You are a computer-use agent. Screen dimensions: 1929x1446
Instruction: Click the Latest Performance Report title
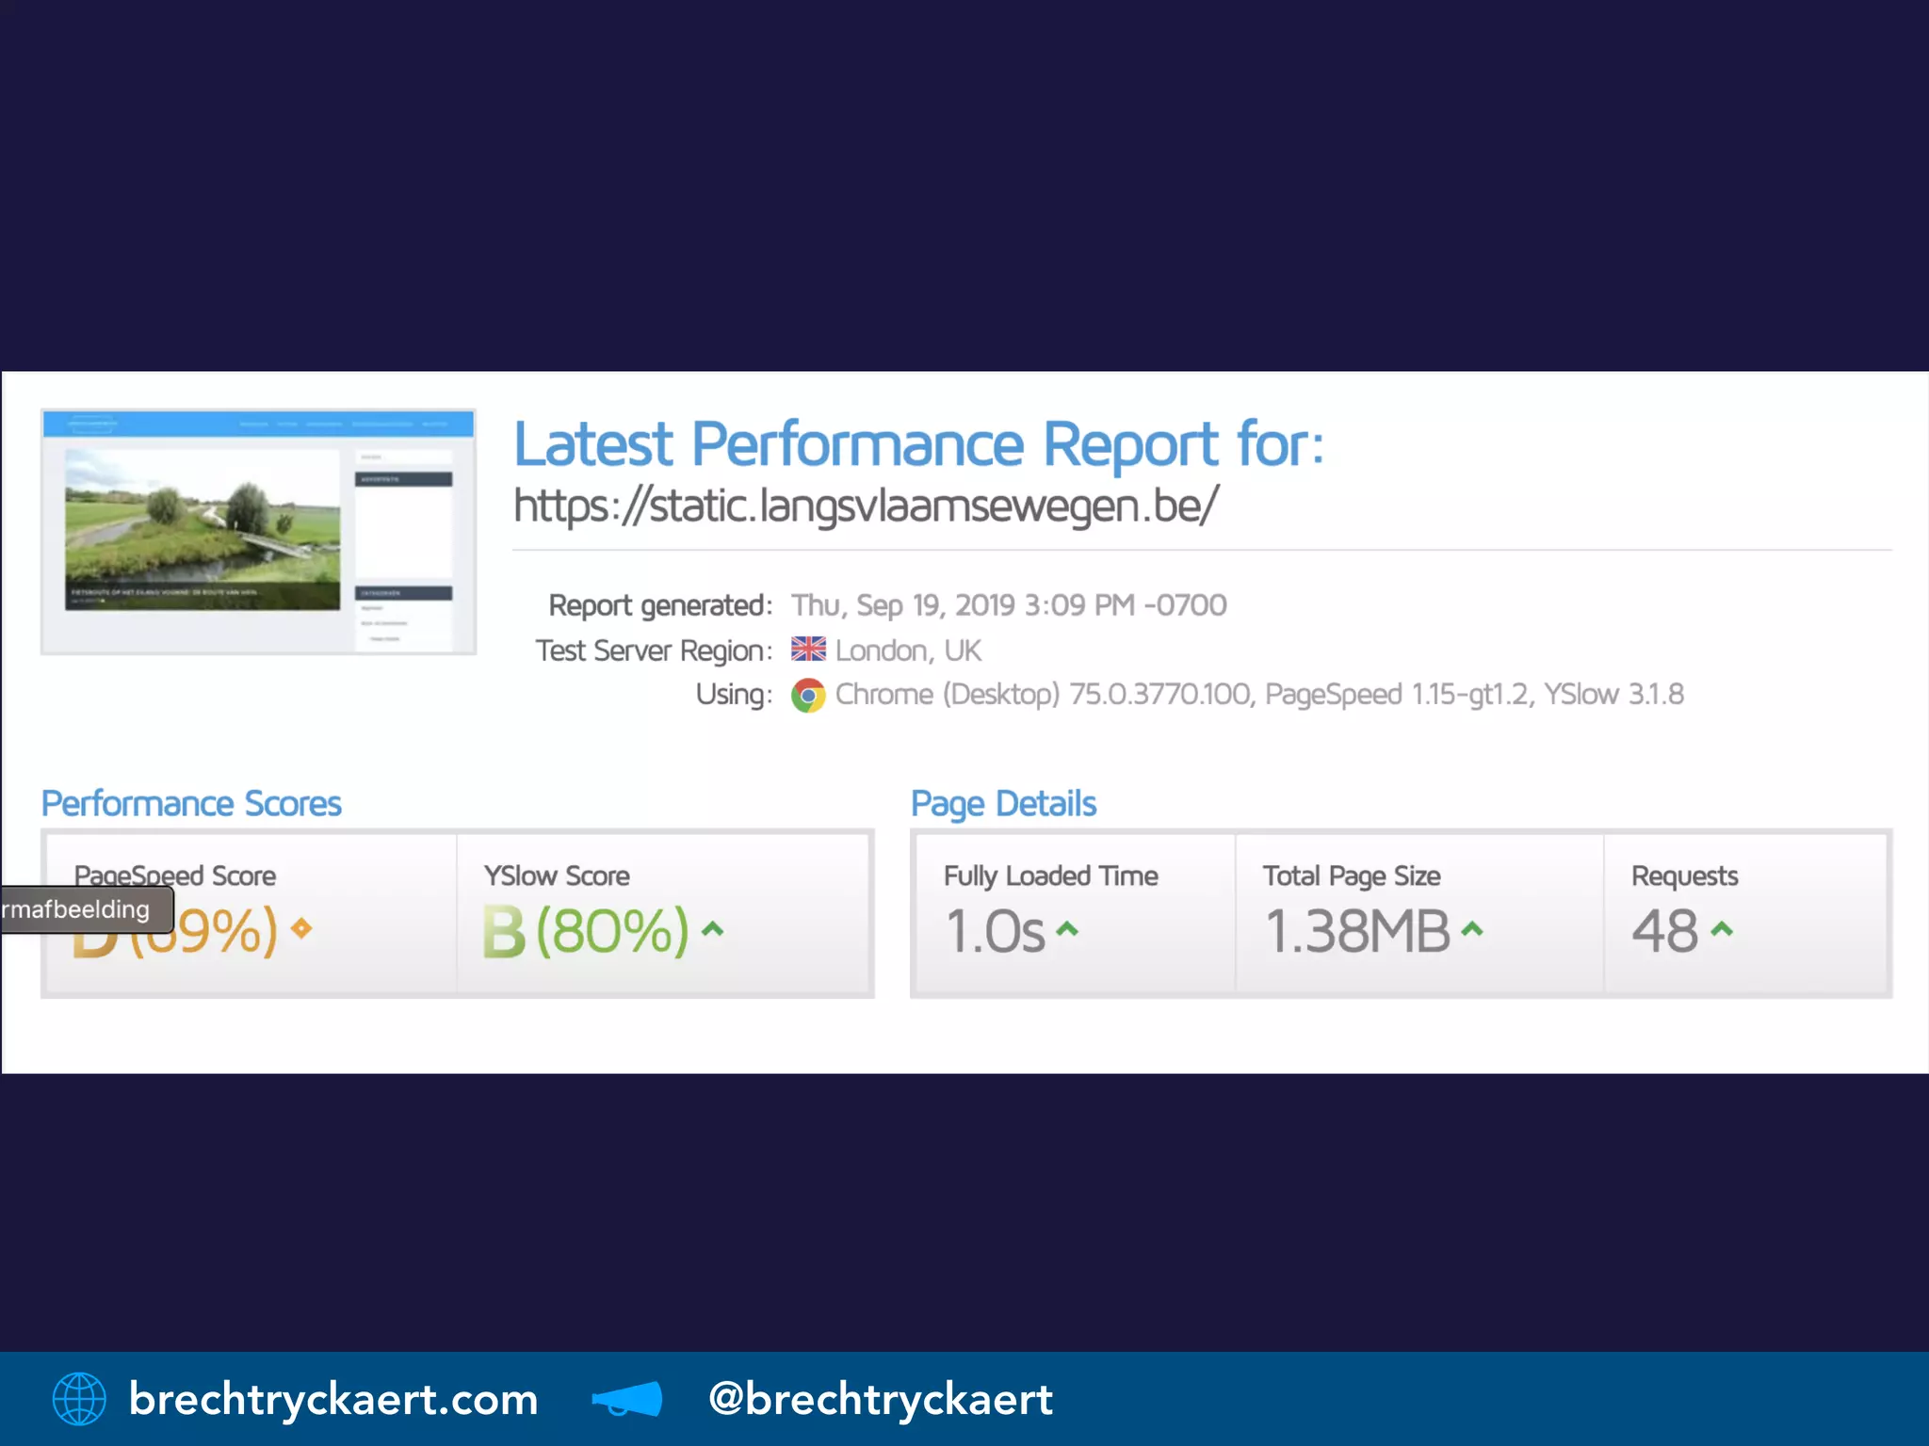click(918, 444)
